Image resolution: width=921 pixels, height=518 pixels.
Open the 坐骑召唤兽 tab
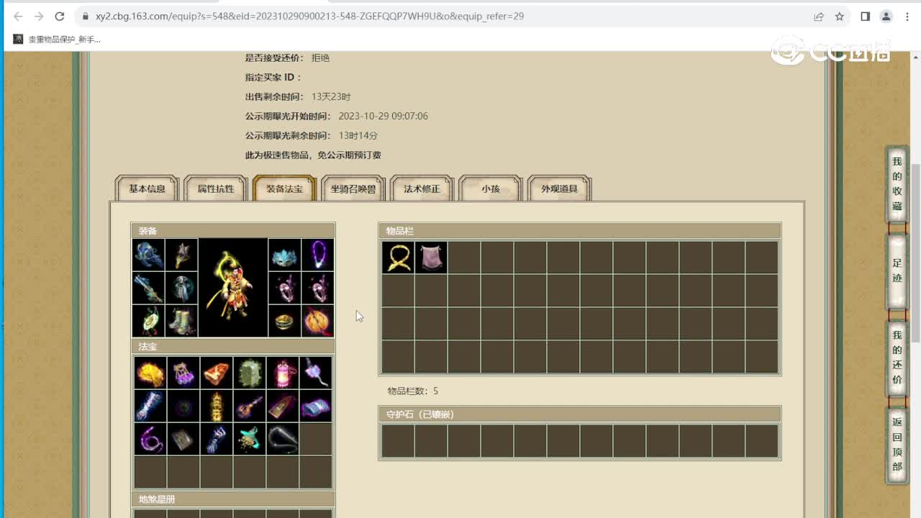point(353,188)
